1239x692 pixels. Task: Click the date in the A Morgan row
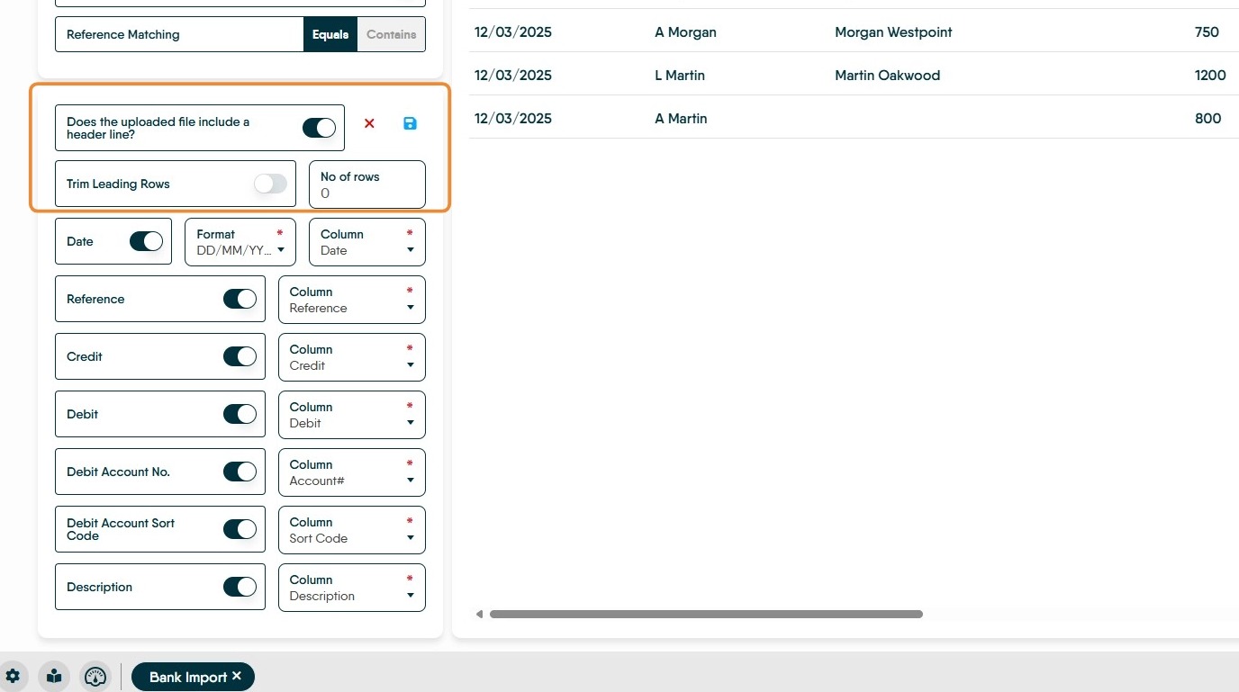pyautogui.click(x=513, y=32)
